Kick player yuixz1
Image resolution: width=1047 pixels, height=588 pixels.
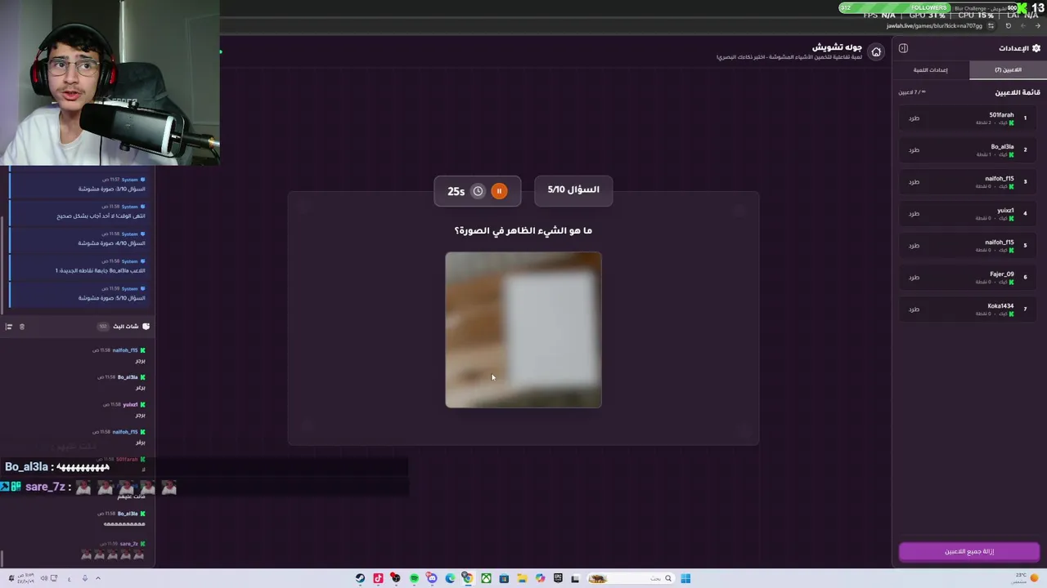tap(914, 214)
